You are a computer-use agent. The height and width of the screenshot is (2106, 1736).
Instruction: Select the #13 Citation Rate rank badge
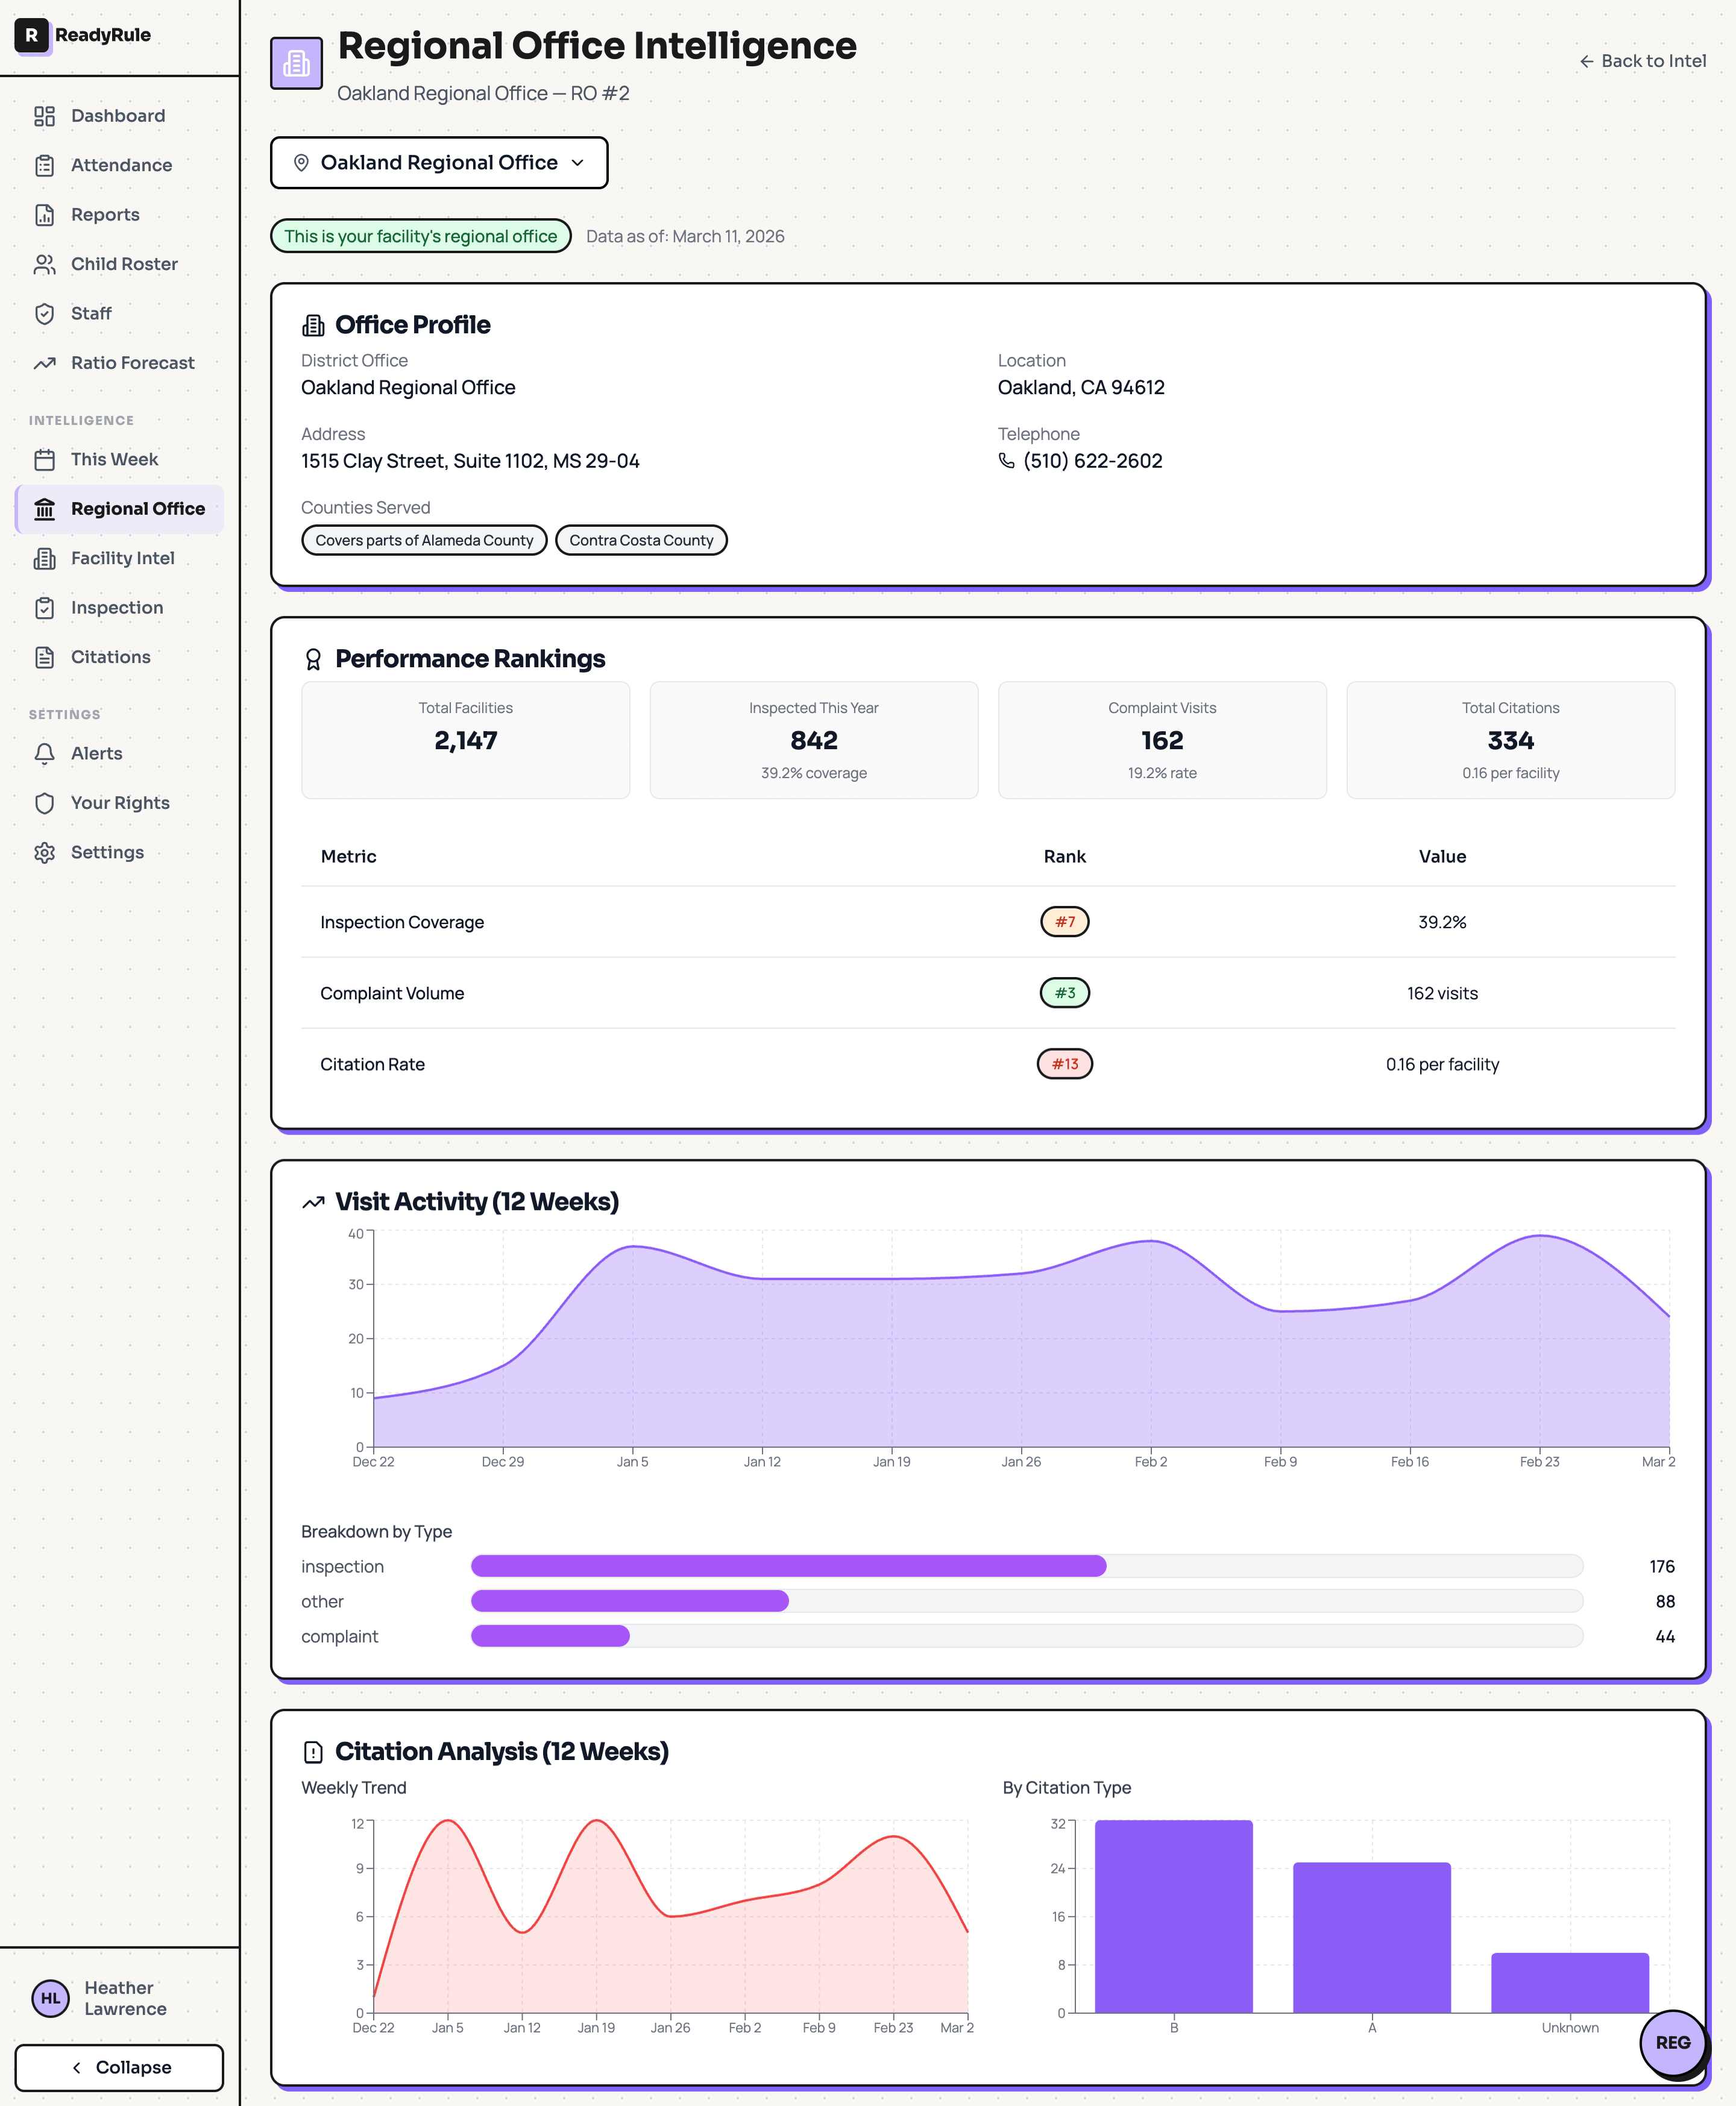[x=1064, y=1064]
